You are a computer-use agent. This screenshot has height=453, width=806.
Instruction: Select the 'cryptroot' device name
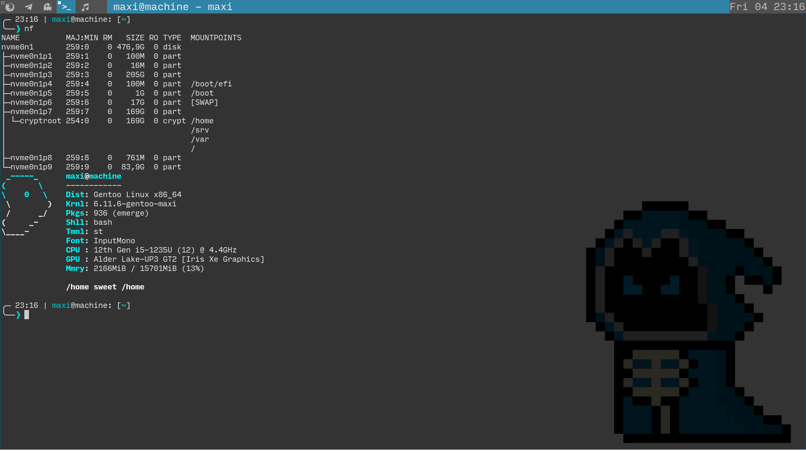pyautogui.click(x=40, y=121)
